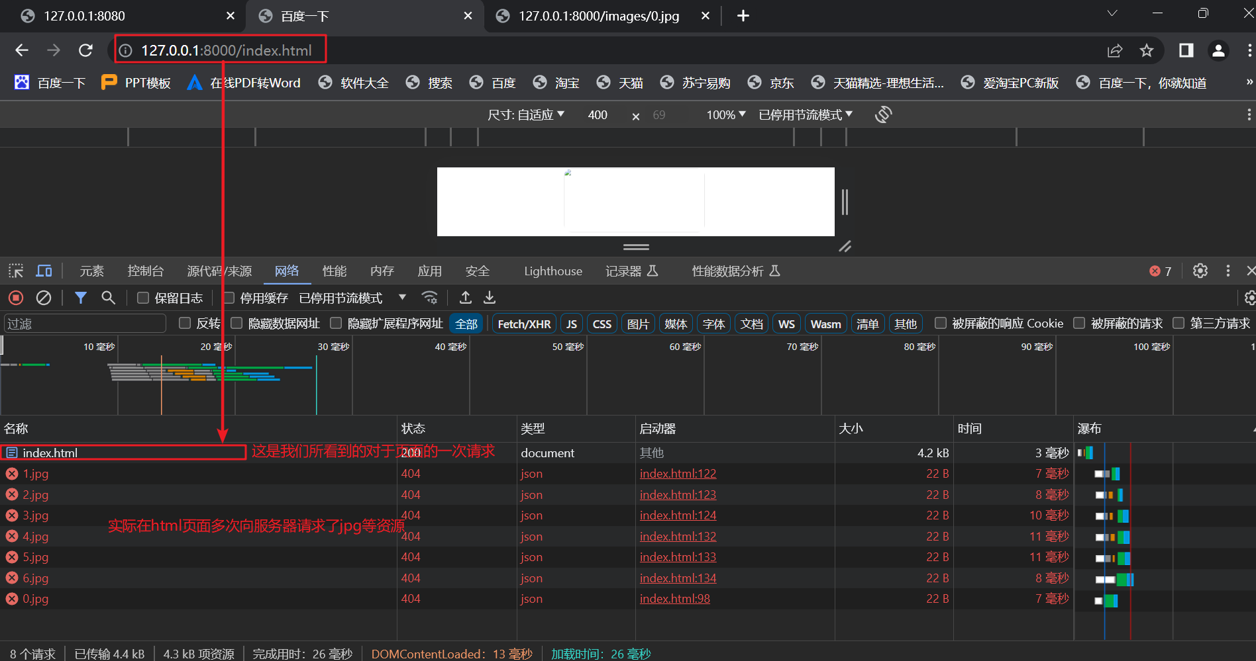Click the site info icon in address bar
The height and width of the screenshot is (661, 1256).
(125, 50)
